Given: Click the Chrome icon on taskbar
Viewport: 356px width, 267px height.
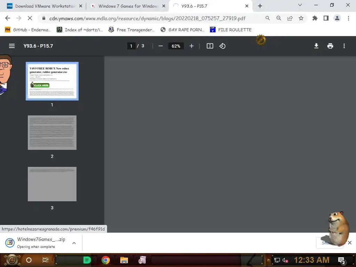Looking at the screenshot, I should pyautogui.click(x=106, y=260).
